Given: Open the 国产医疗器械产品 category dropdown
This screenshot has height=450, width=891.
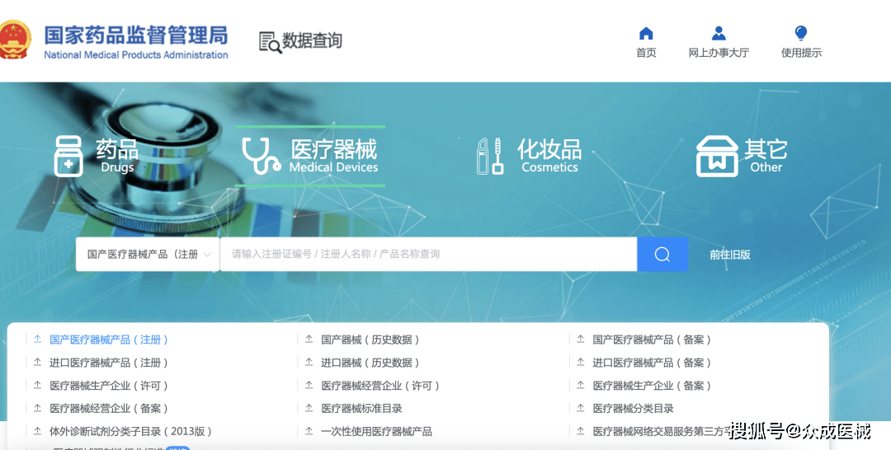Looking at the screenshot, I should [x=148, y=254].
